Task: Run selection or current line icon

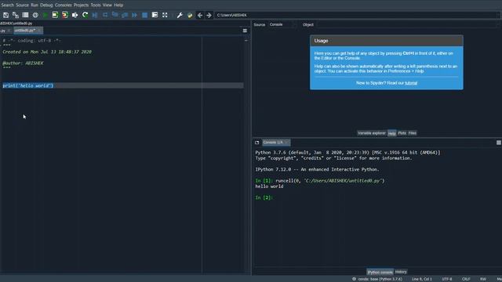Action: click(75, 15)
